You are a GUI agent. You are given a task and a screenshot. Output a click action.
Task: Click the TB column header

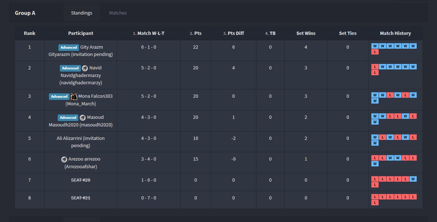[270, 33]
